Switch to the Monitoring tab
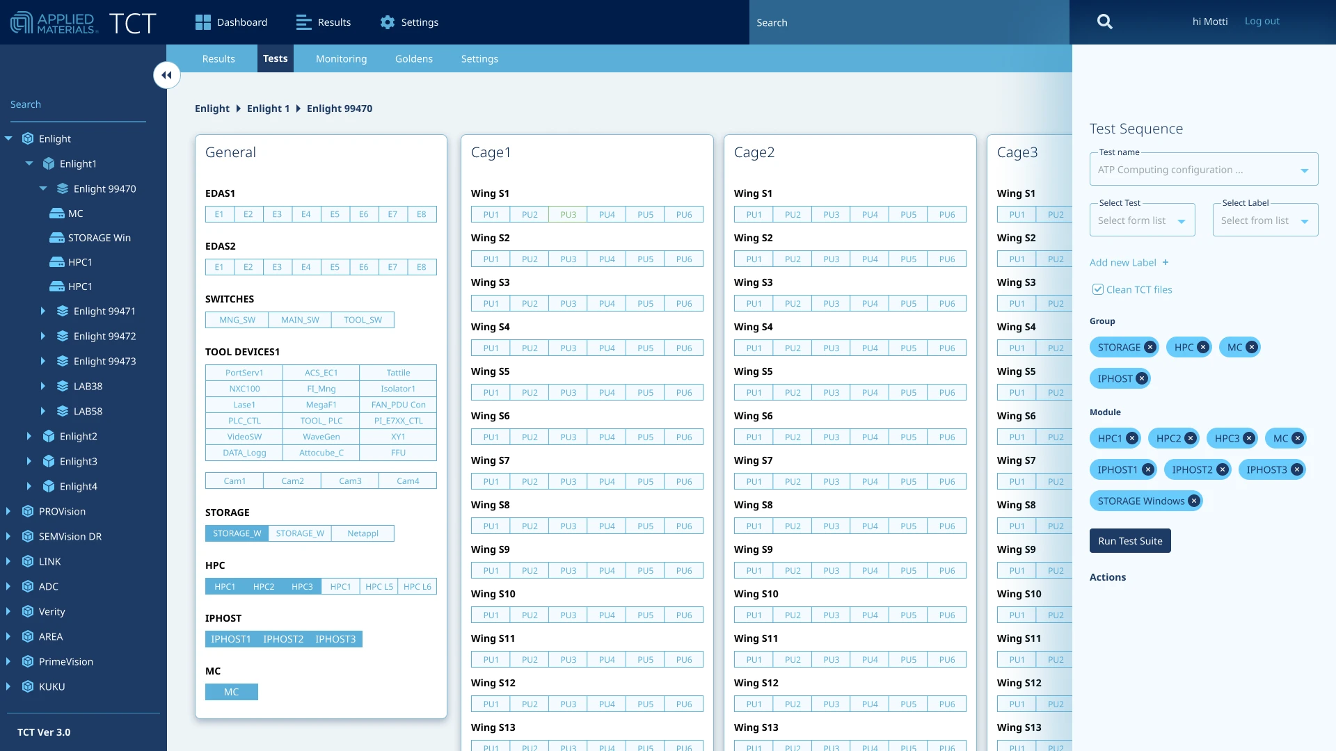 pos(341,58)
